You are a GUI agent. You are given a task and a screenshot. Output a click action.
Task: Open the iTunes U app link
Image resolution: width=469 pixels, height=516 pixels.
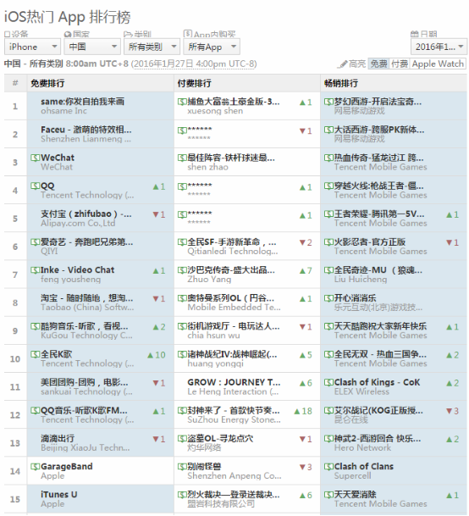tap(59, 495)
